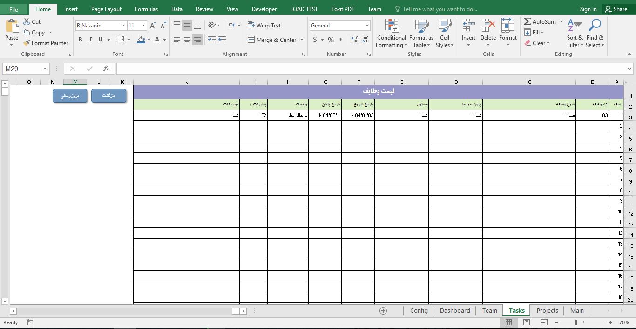Click Merge & Center button
This screenshot has height=329, width=636.
click(x=272, y=40)
